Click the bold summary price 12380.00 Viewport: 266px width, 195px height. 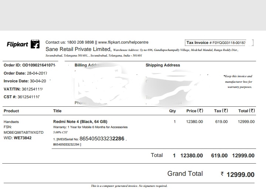191,155
